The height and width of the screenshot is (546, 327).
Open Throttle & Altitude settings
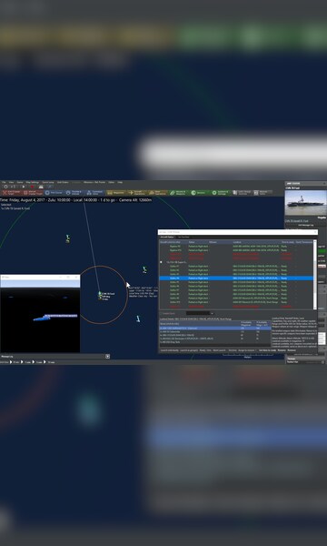[x=74, y=193]
